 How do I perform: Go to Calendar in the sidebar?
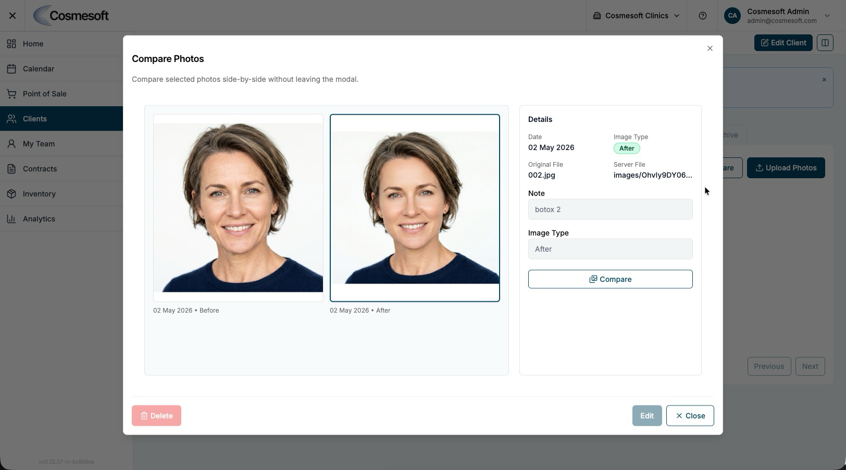point(61,69)
